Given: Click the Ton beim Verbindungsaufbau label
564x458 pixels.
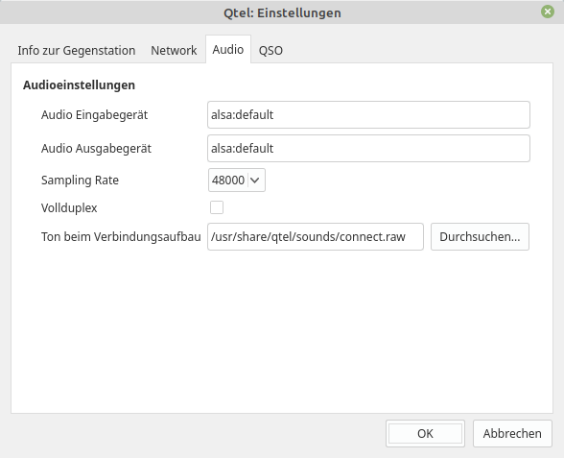Looking at the screenshot, I should (121, 236).
